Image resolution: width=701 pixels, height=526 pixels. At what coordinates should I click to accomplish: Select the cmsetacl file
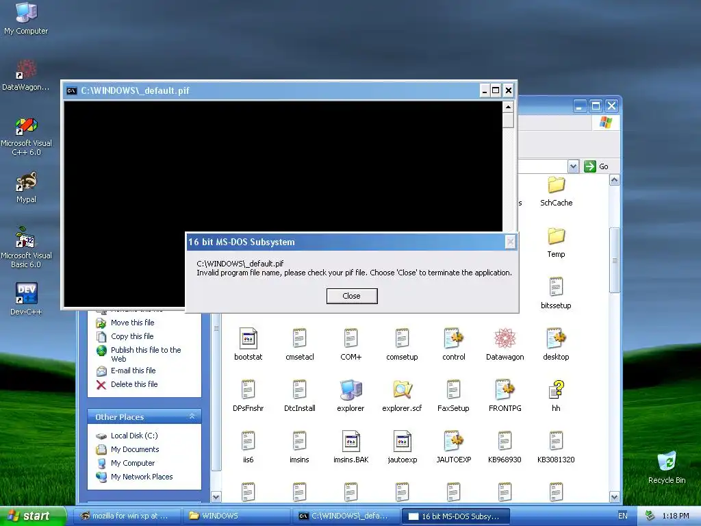(x=300, y=345)
